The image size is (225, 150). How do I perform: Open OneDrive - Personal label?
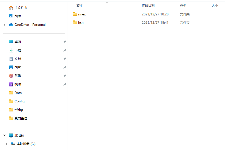[30, 25]
